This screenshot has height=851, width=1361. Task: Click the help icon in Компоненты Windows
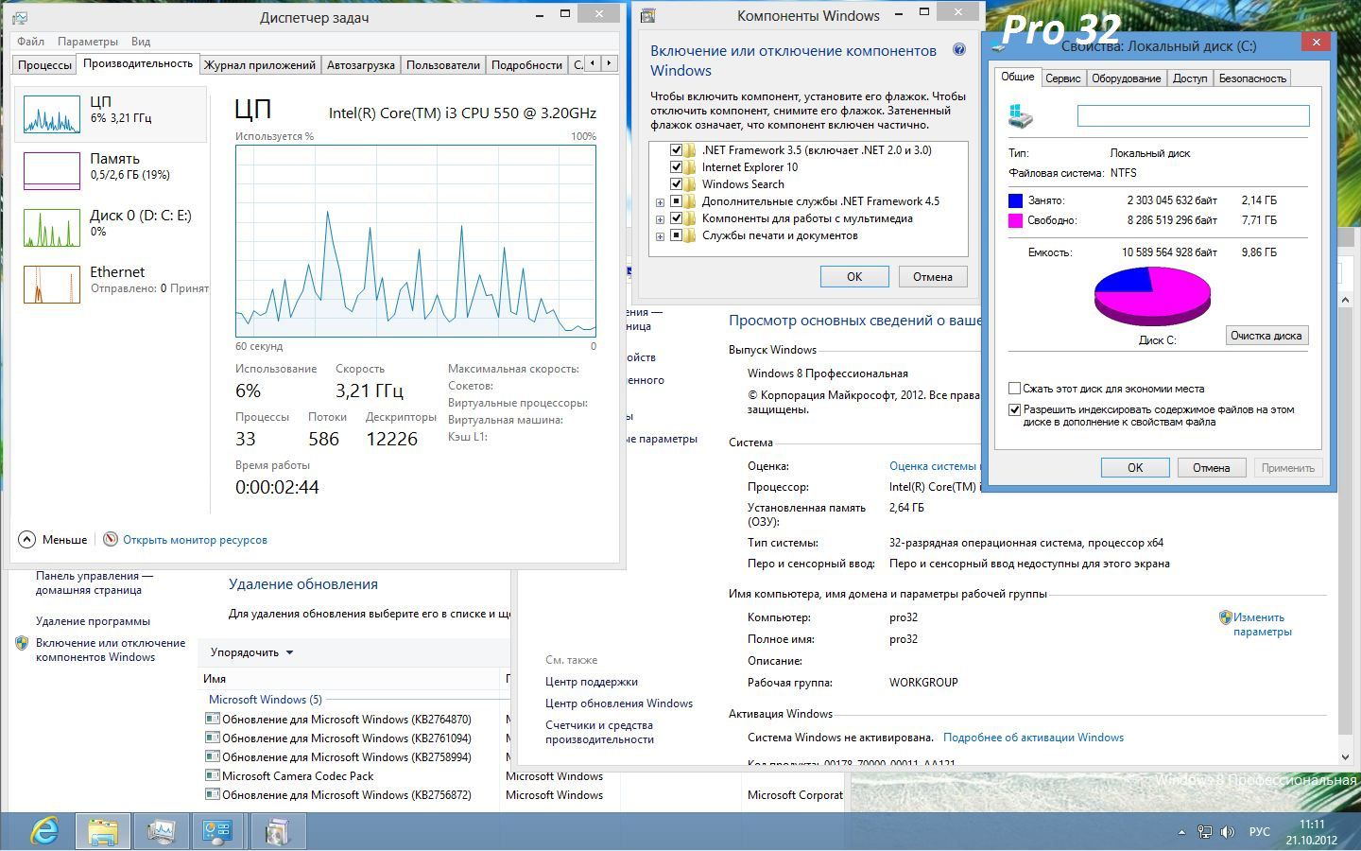(x=959, y=50)
